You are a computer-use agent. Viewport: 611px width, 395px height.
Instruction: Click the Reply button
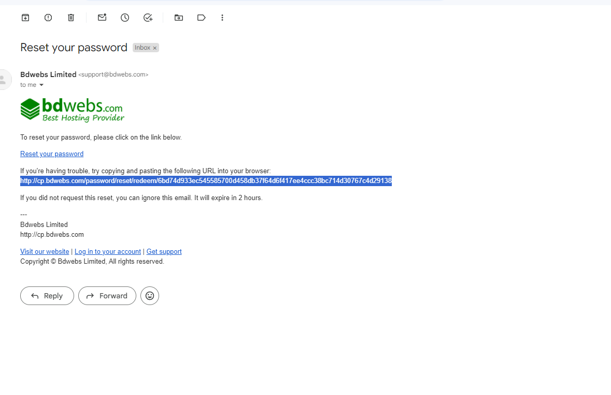(47, 296)
